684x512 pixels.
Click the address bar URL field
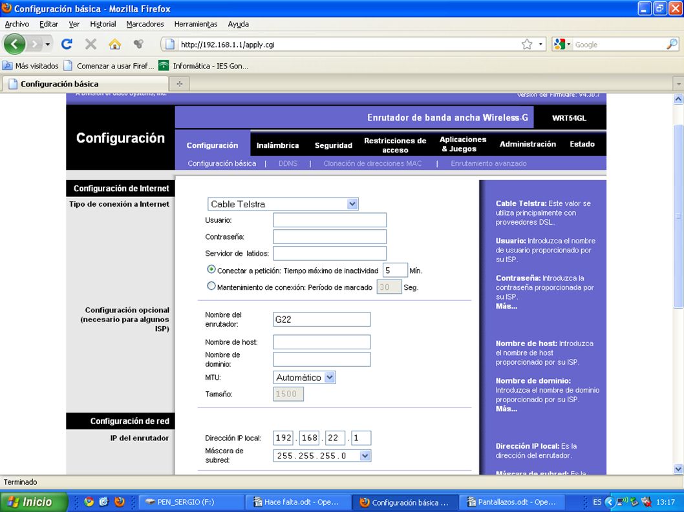tap(349, 45)
